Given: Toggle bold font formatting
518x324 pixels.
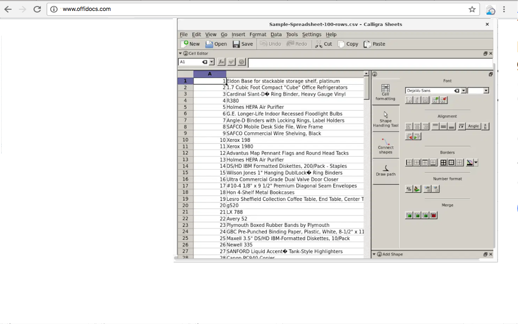Looking at the screenshot, I should click(x=409, y=100).
